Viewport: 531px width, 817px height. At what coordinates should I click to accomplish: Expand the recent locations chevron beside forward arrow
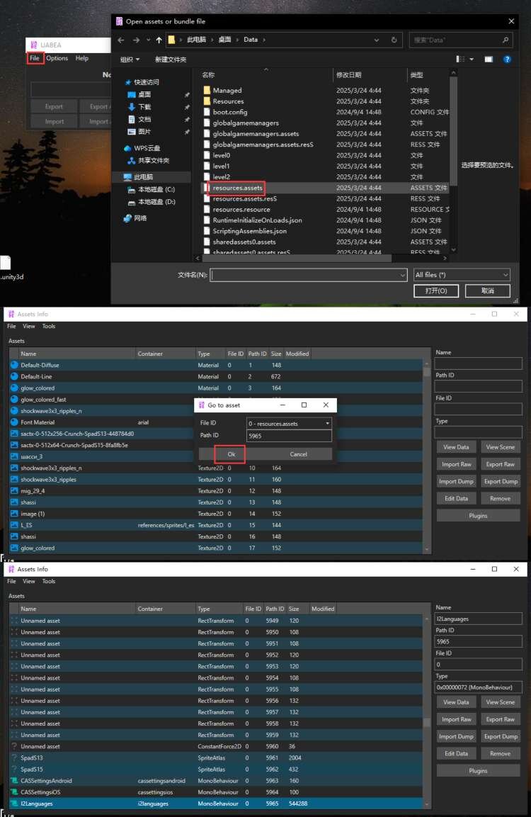[149, 40]
